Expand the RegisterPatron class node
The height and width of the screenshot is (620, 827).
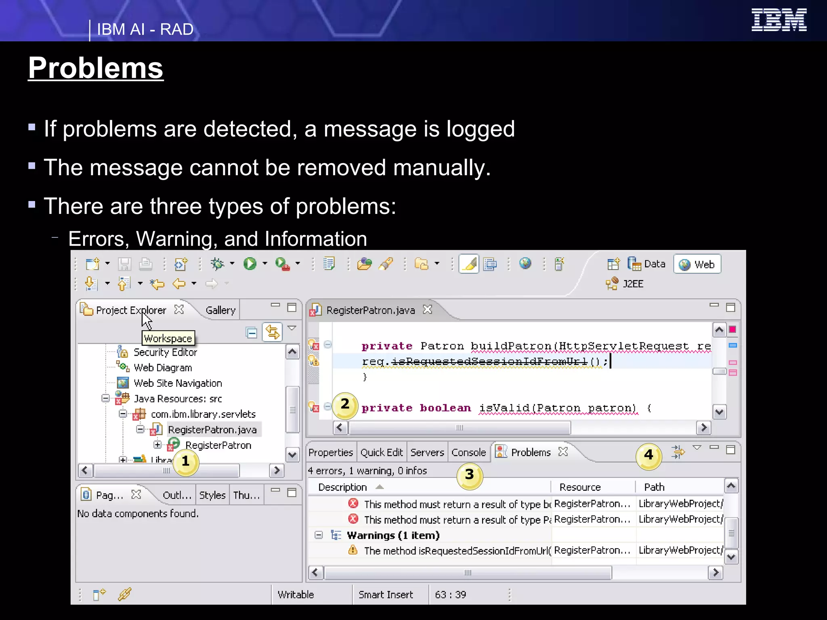[157, 445]
